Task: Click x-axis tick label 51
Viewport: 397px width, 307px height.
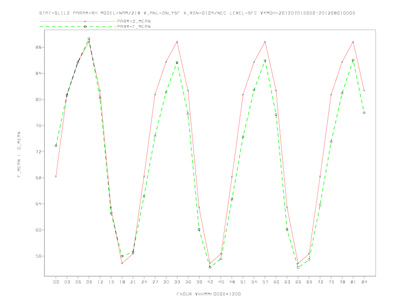Action: point(243,282)
